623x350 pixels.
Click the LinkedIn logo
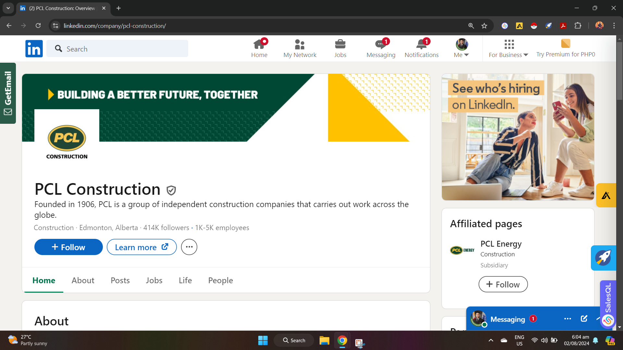34,49
